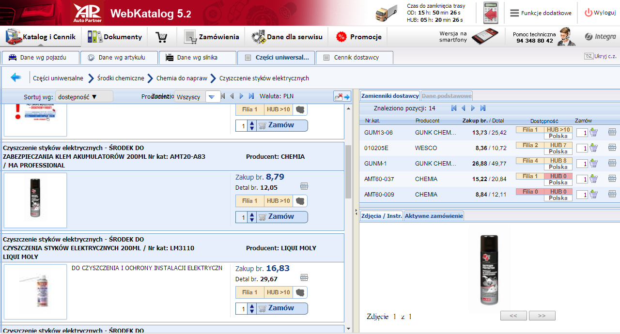This screenshot has height=334, width=620.
Task: Click Zamów for LM3110 Liqui Moly product
Action: point(282,308)
